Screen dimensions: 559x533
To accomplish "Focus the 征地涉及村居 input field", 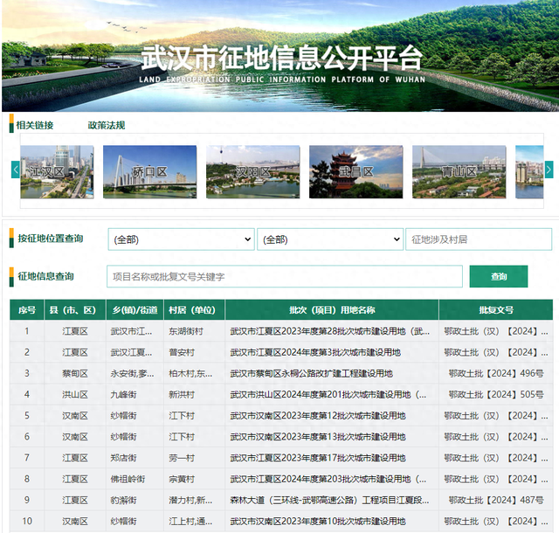I will pyautogui.click(x=479, y=239).
